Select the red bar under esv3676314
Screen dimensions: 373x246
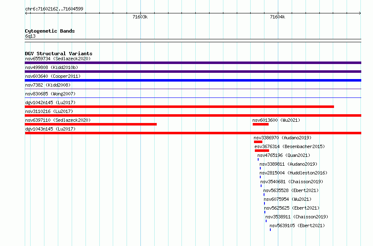pos(262,151)
